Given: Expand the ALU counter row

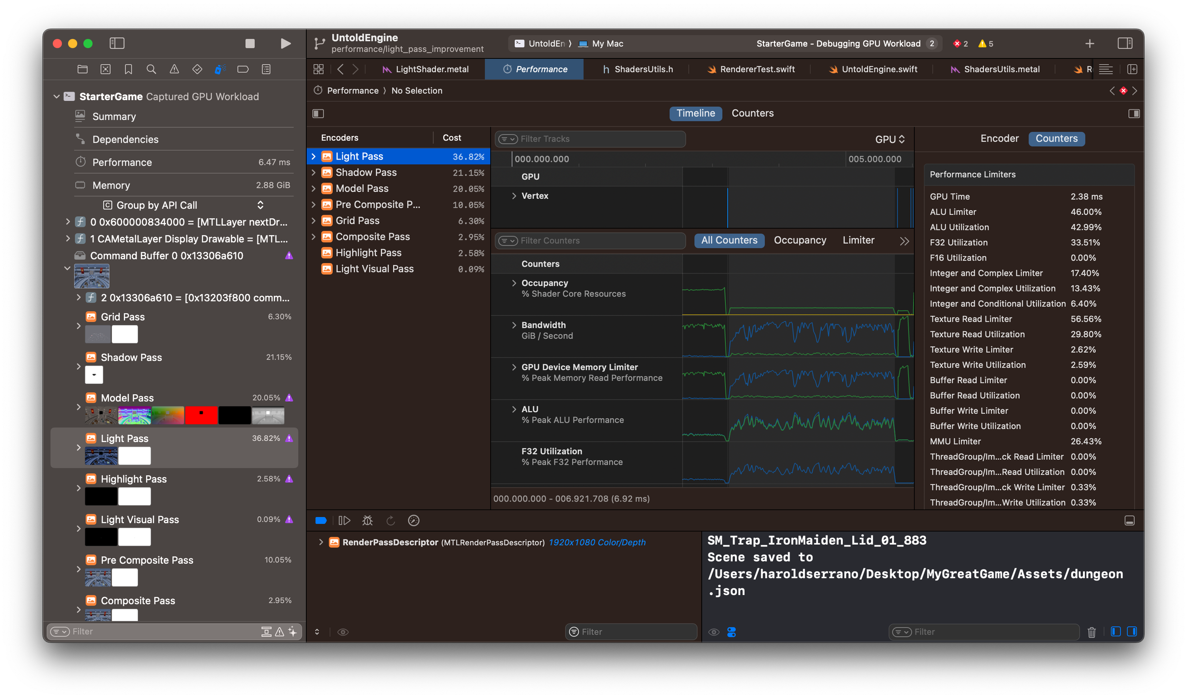Looking at the screenshot, I should click(x=514, y=409).
